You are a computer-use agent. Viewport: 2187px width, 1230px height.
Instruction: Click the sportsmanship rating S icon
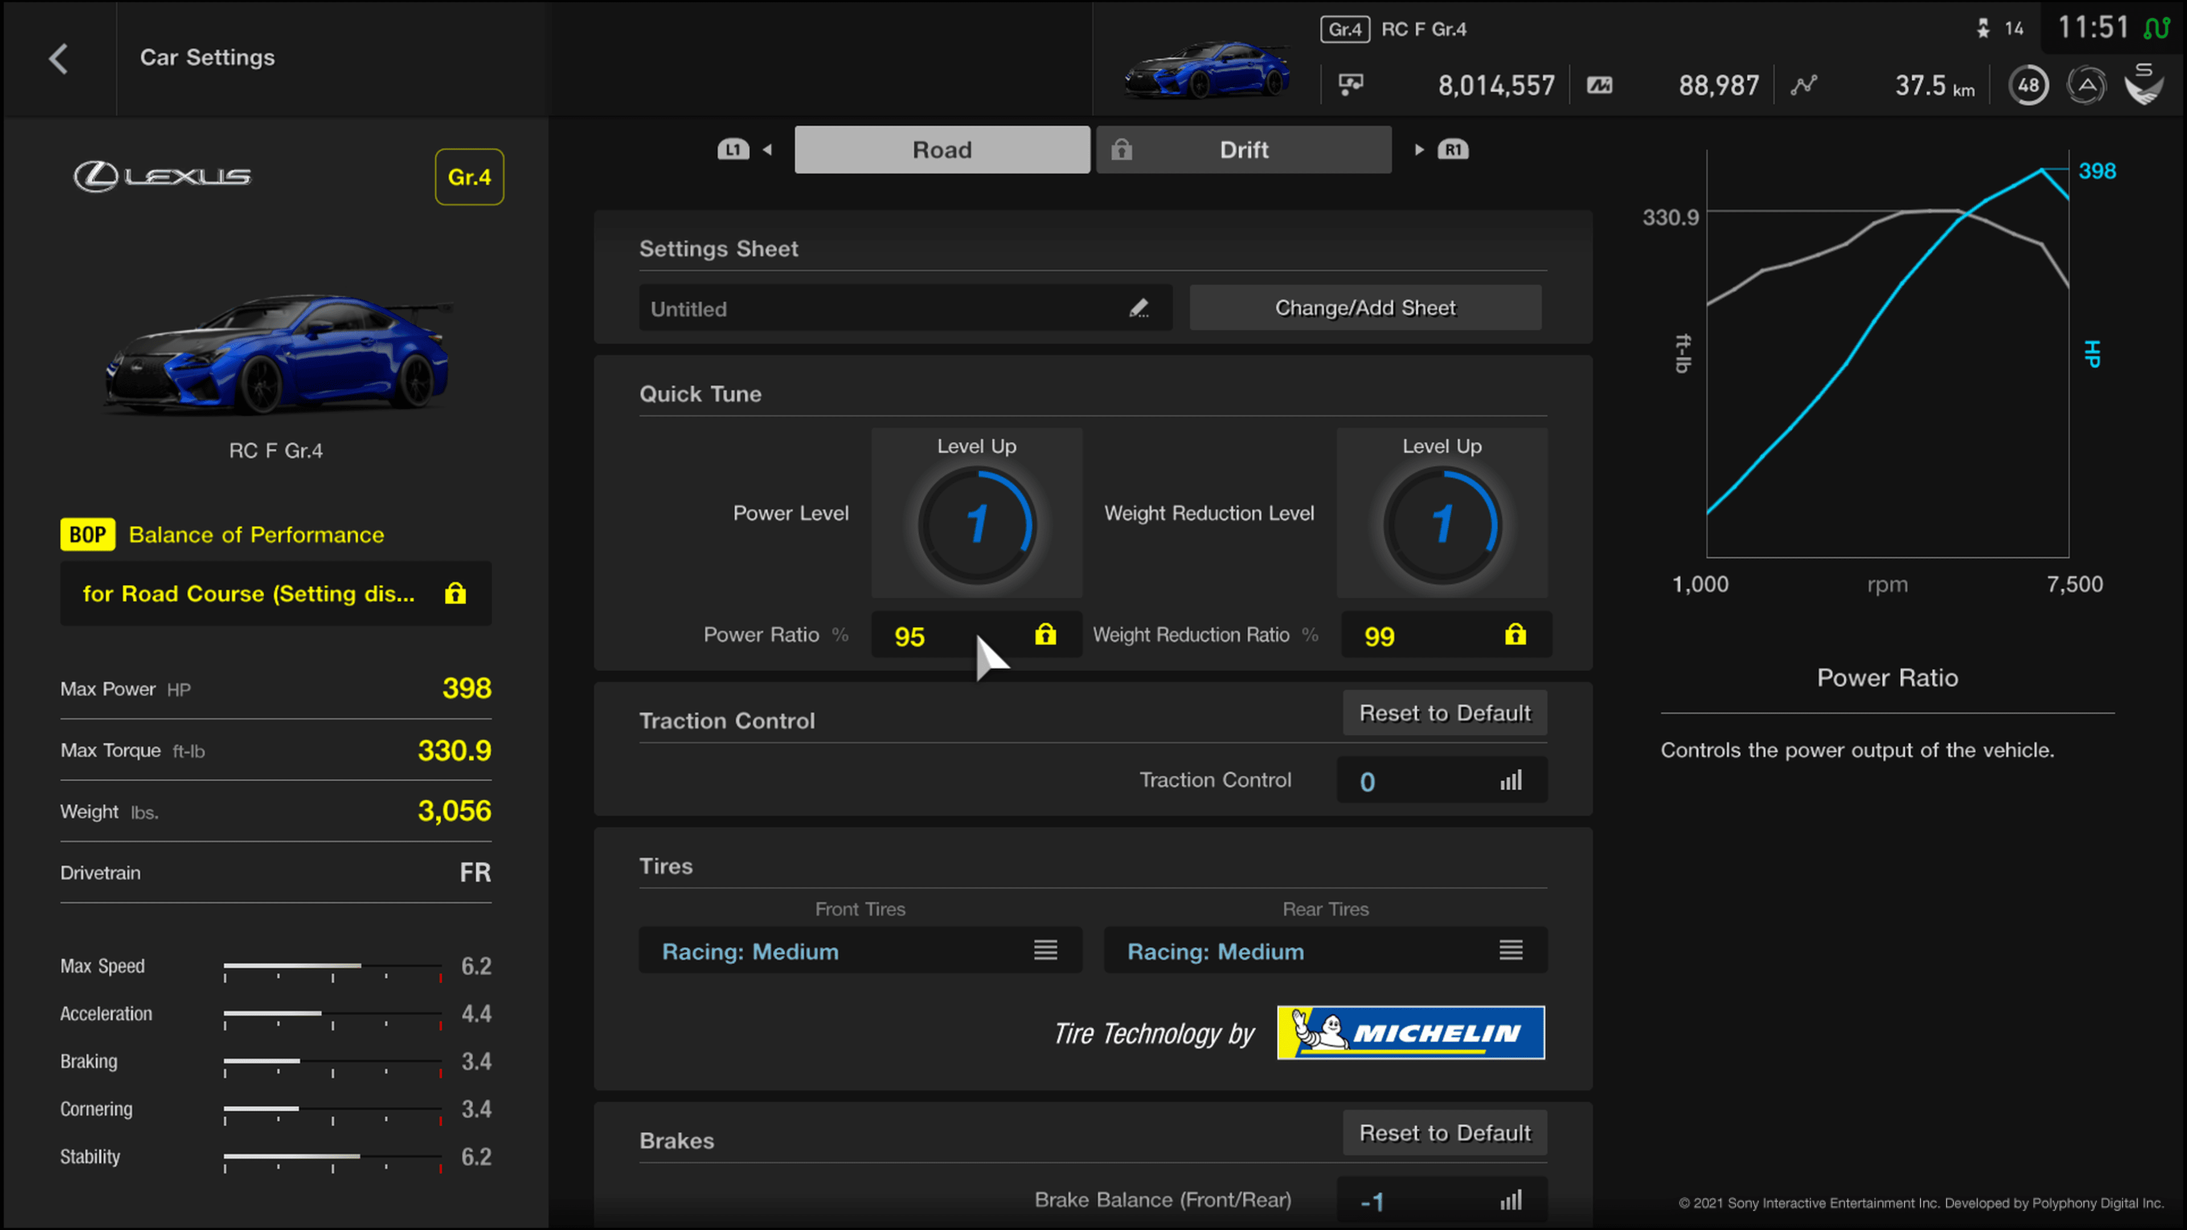point(2144,84)
